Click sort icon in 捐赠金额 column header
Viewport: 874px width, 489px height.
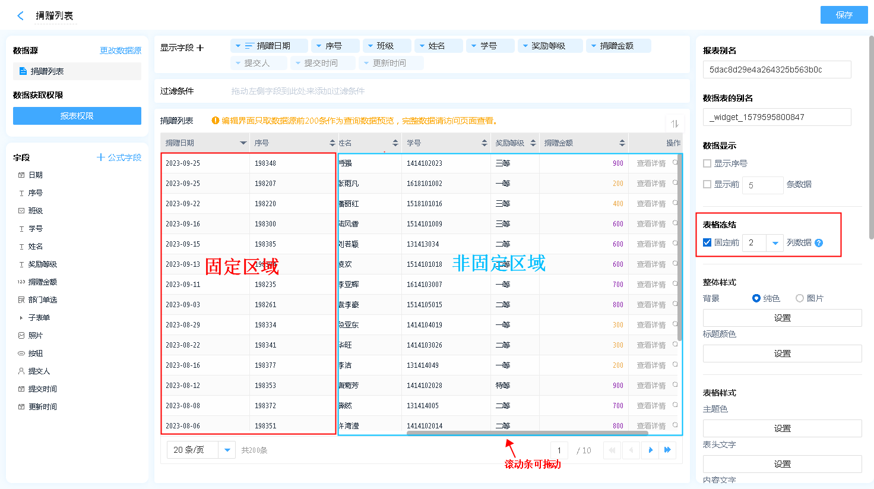(x=622, y=143)
